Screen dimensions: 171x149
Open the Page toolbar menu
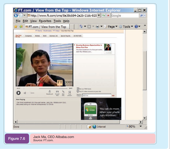[x=111, y=27]
